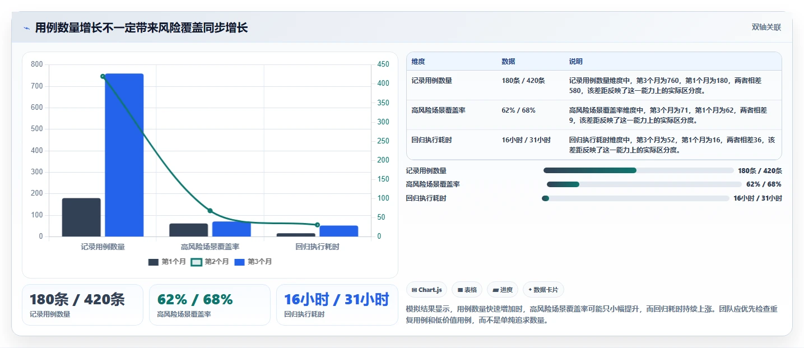This screenshot has height=348, width=804.
Task: Click the Chart.js chip
Action: 427,290
